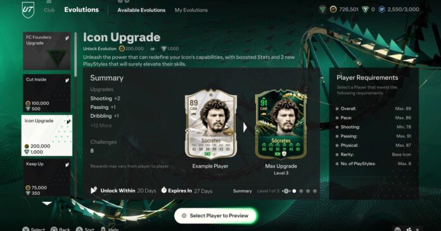Select the highlighted Level page dot
This screenshot has width=441, height=231.
294,191
